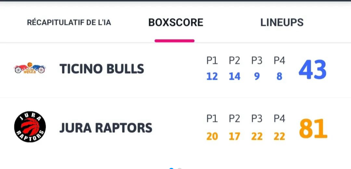Screen dimensions: 351x169
Task: Select Jura Raptors P3 score 22
Action: coord(257,136)
